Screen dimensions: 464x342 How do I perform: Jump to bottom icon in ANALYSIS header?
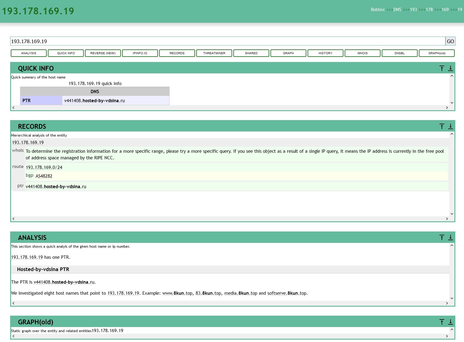pos(451,237)
